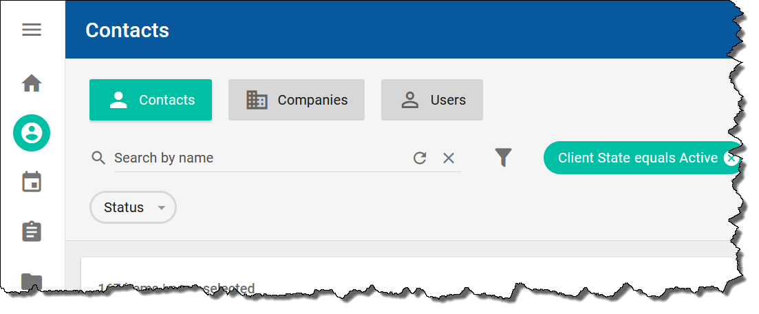This screenshot has height=314, width=759.
Task: Go to the Home page icon
Action: coord(32,83)
